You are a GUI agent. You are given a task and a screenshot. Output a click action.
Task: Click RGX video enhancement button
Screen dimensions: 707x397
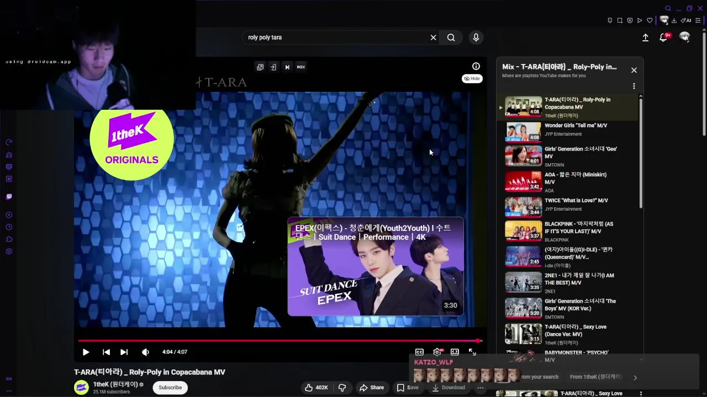(301, 67)
